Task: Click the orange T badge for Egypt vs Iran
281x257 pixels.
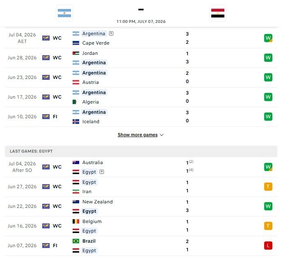Action: [x=268, y=187]
